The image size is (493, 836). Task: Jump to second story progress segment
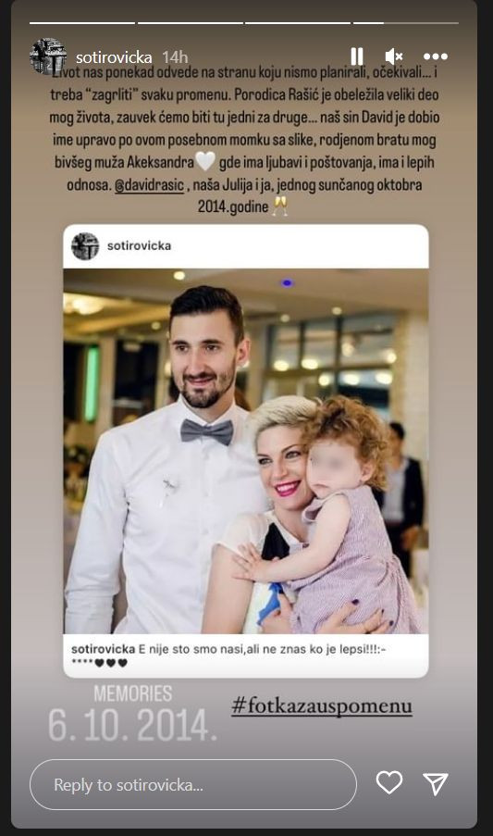(190, 23)
